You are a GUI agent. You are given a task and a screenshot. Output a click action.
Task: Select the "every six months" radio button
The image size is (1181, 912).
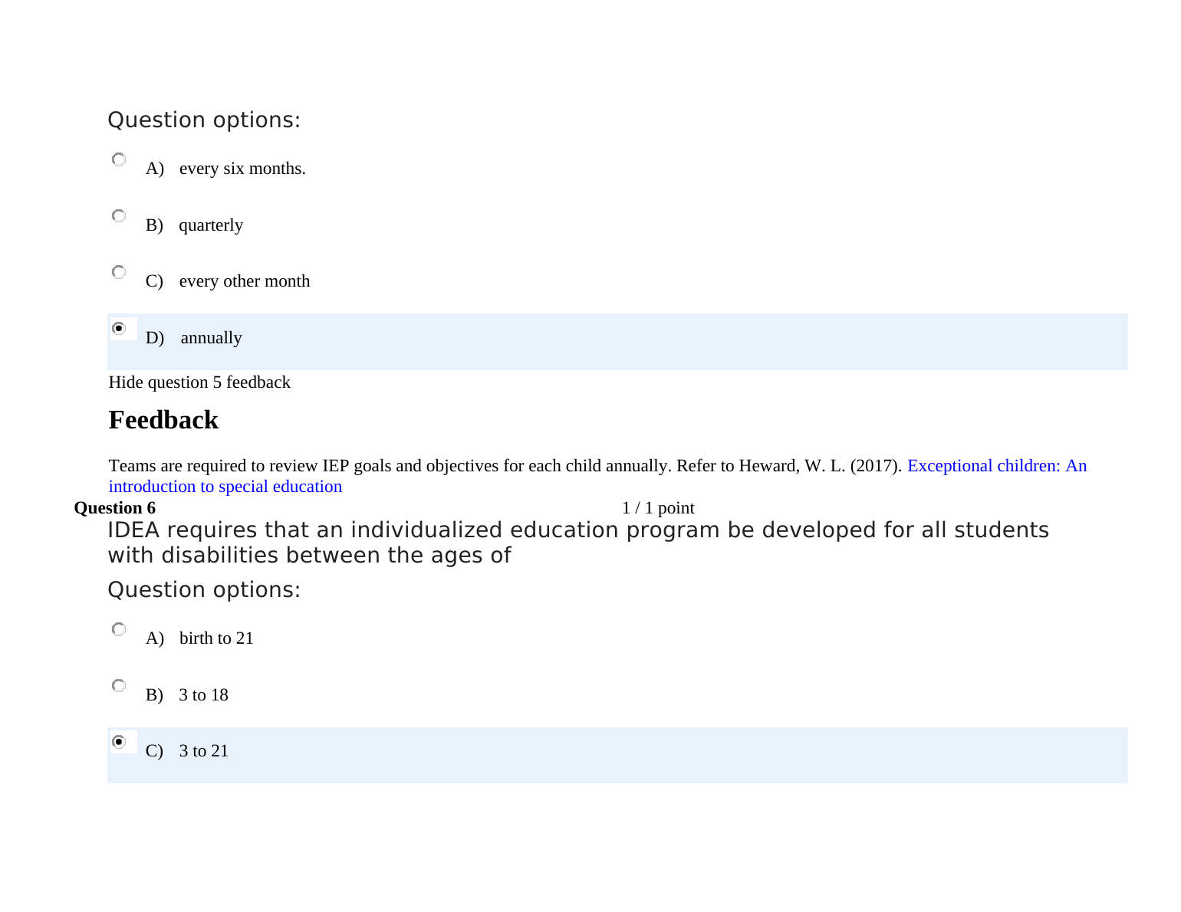[x=119, y=159]
